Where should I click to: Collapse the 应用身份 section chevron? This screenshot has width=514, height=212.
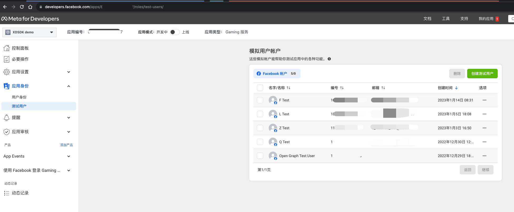click(69, 86)
